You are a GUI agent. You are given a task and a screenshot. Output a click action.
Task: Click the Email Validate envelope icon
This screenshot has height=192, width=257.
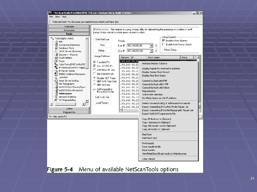coord(56,58)
